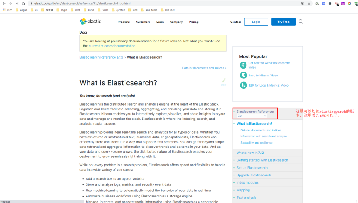Open the Jprofile bookmark folder

118,10
